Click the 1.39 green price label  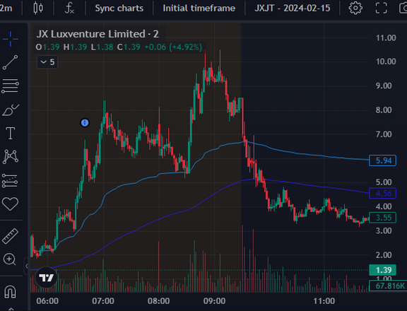click(x=382, y=270)
